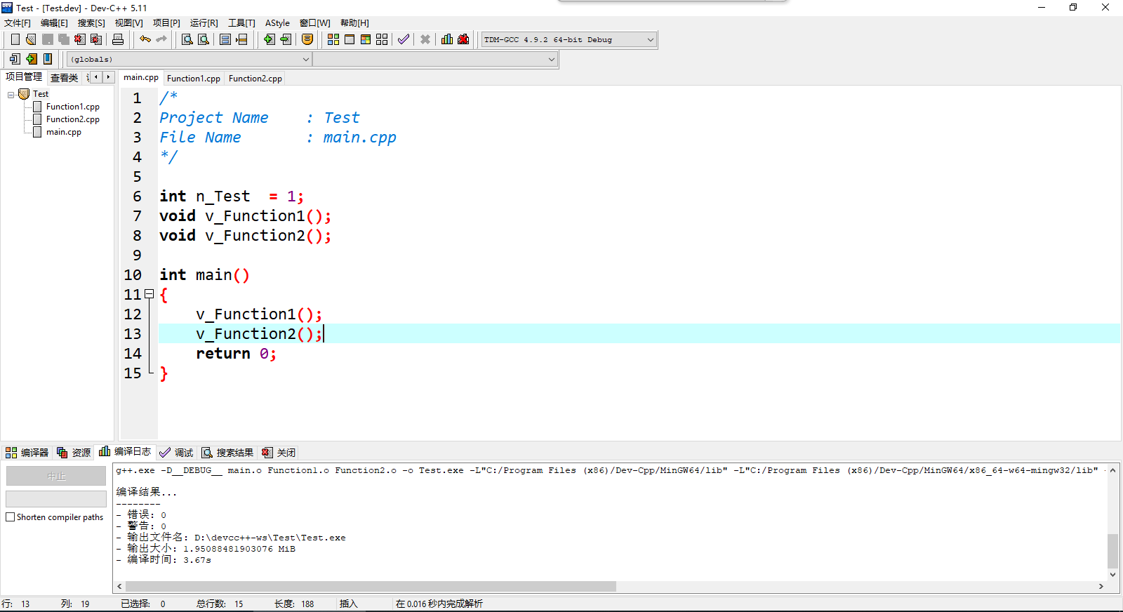The width and height of the screenshot is (1123, 612).
Task: Enable Shorten compiler paths checkbox
Action: coord(11,517)
